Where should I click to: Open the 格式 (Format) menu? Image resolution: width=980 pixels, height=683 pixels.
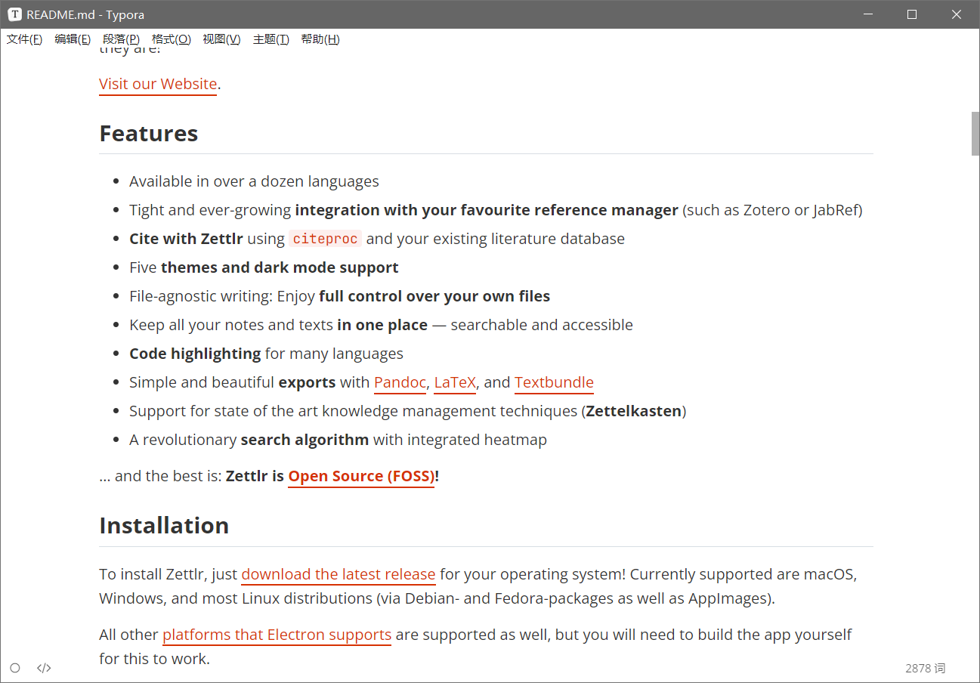(171, 39)
